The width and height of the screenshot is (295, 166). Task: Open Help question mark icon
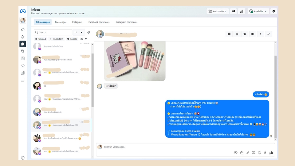[x=23, y=158]
